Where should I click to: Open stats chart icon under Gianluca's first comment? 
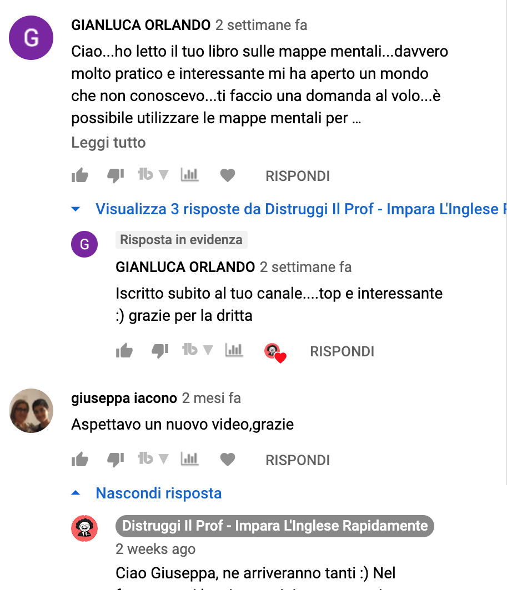(x=189, y=175)
